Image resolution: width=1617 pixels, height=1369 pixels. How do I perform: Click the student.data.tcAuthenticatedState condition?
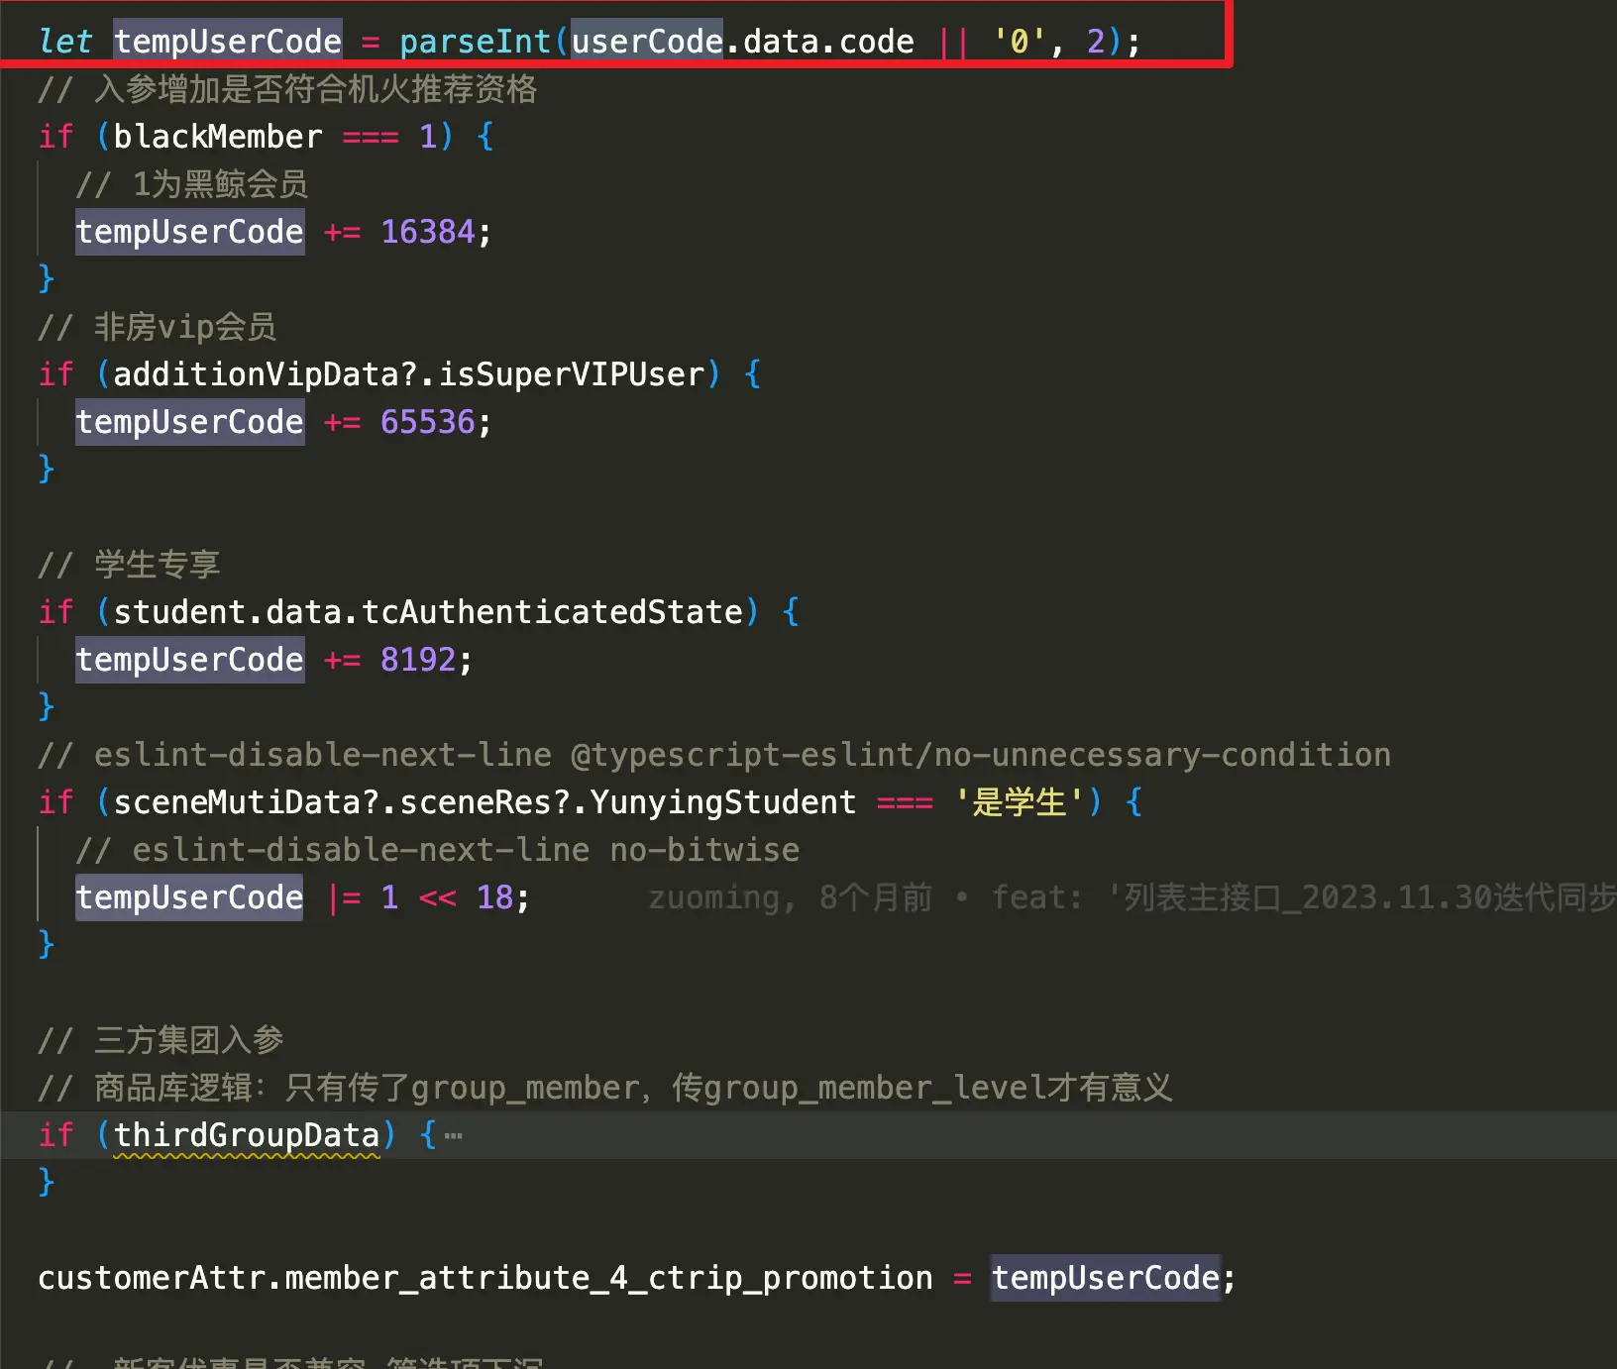pyautogui.click(x=431, y=611)
